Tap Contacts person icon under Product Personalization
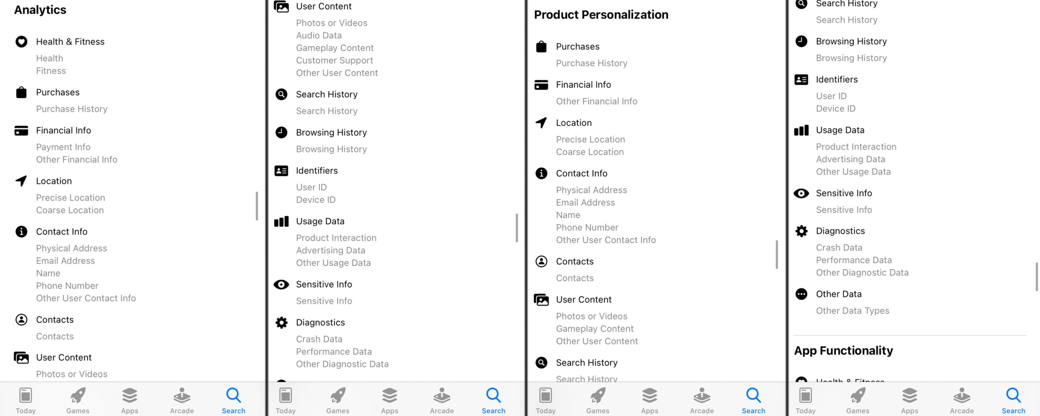This screenshot has height=416, width=1040. click(541, 261)
